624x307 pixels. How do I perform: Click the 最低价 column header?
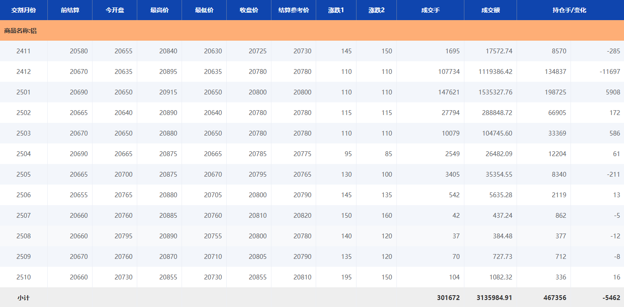click(x=204, y=10)
